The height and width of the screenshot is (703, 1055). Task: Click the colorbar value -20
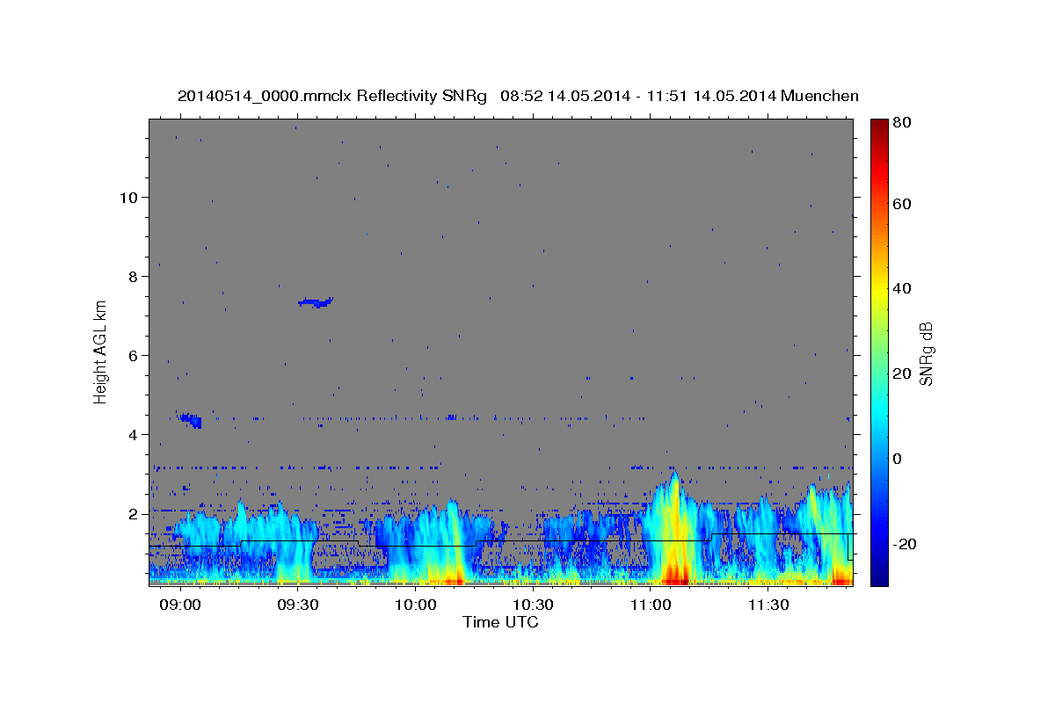(x=905, y=544)
